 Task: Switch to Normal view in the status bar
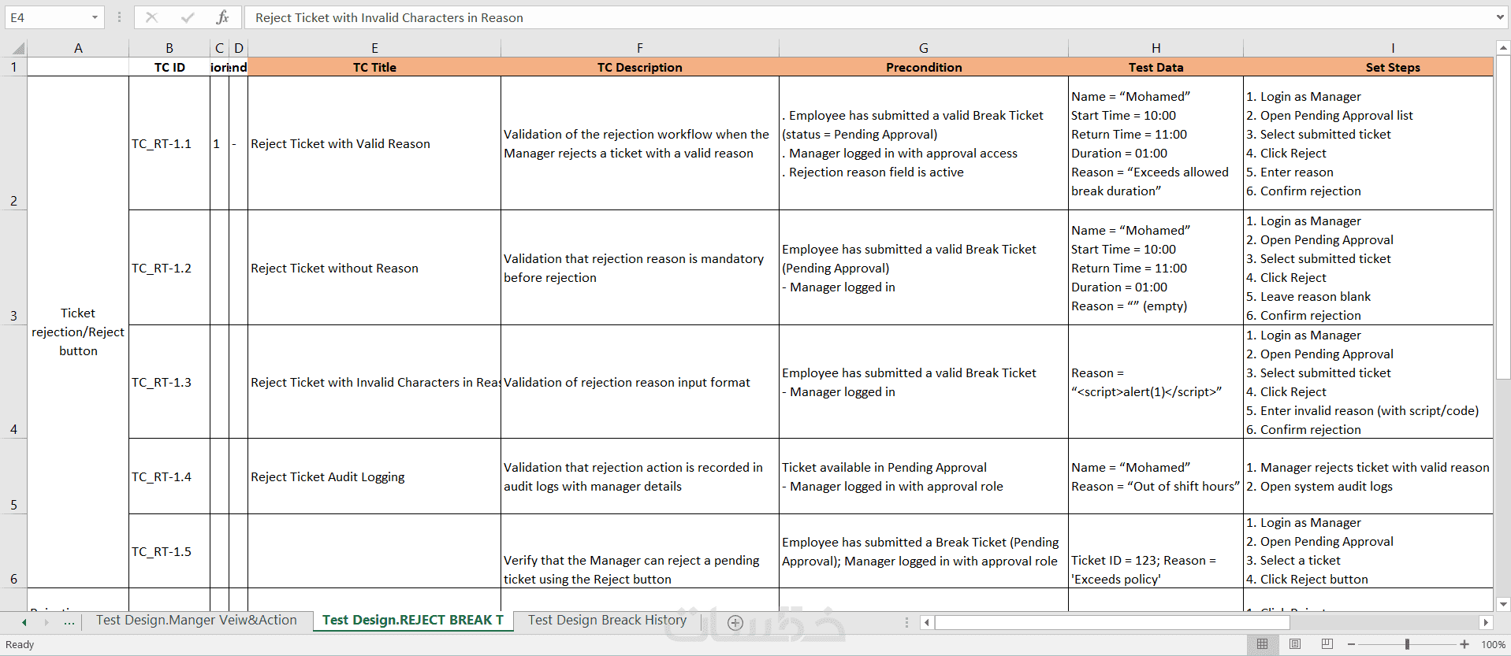point(1262,644)
